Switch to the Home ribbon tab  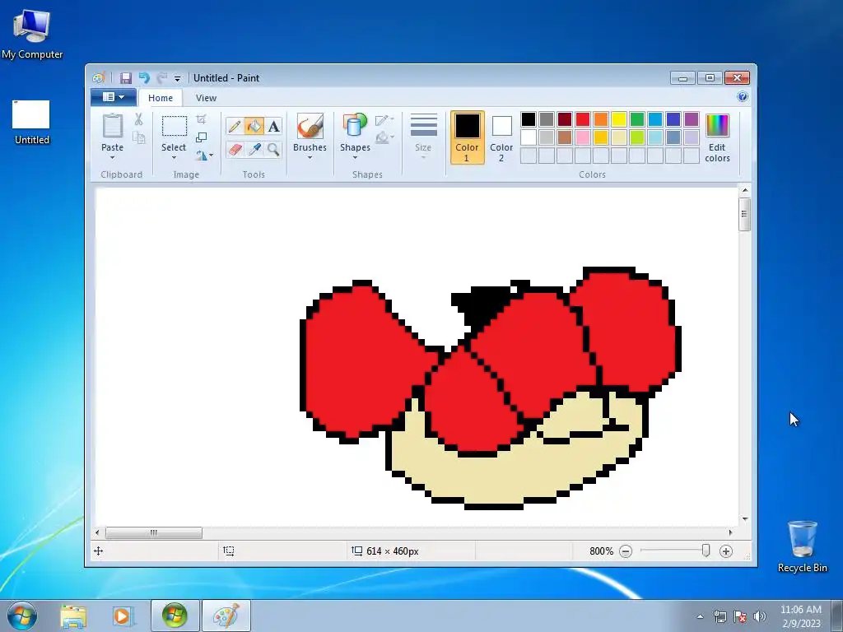161,98
